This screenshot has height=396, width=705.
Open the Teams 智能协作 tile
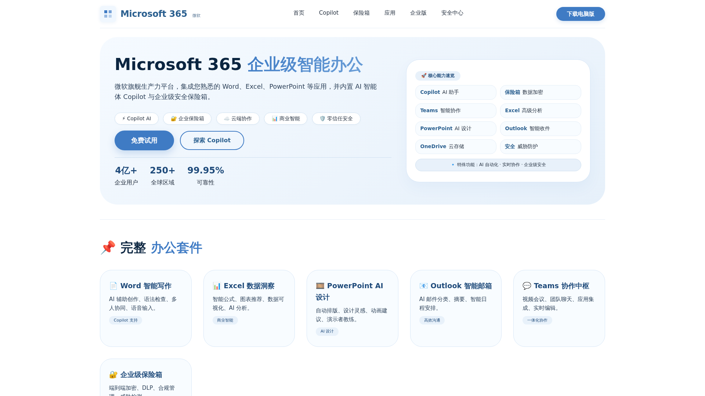click(456, 111)
